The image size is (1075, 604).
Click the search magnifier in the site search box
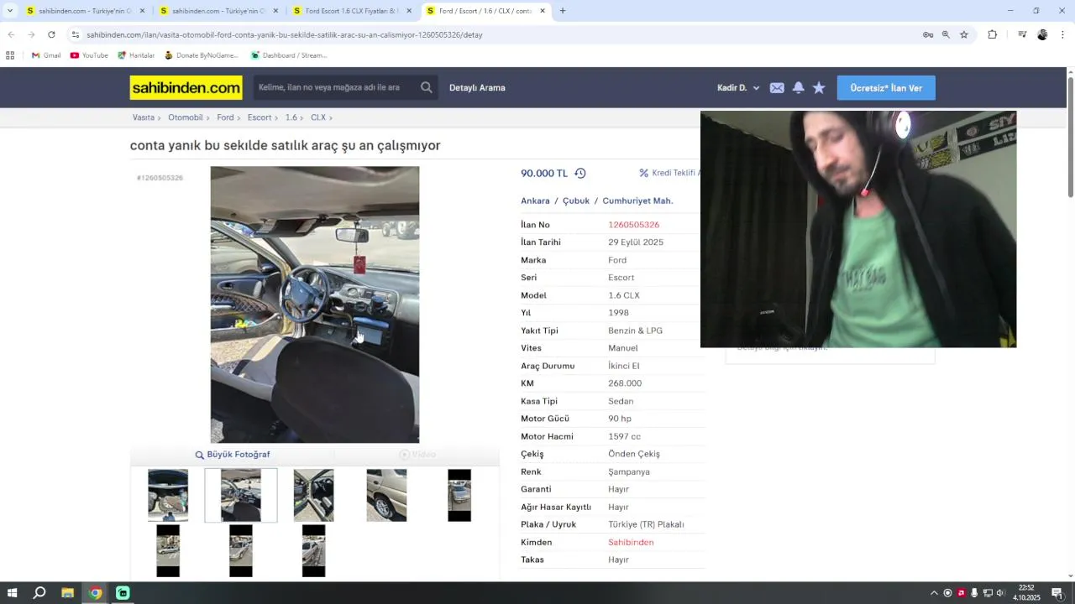click(427, 87)
